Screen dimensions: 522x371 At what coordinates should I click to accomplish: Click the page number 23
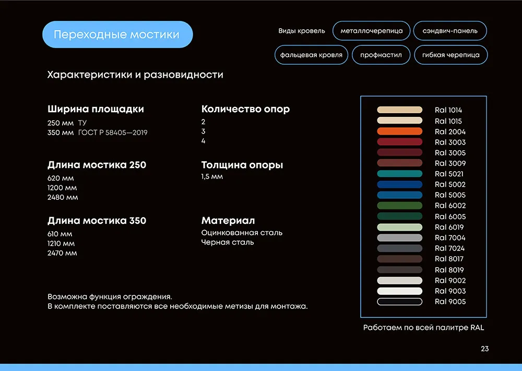click(x=484, y=349)
